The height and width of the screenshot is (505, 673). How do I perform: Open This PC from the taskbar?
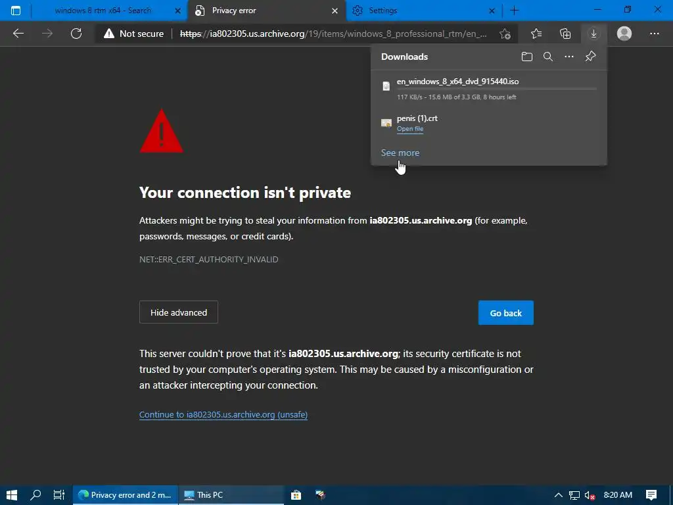coord(232,495)
